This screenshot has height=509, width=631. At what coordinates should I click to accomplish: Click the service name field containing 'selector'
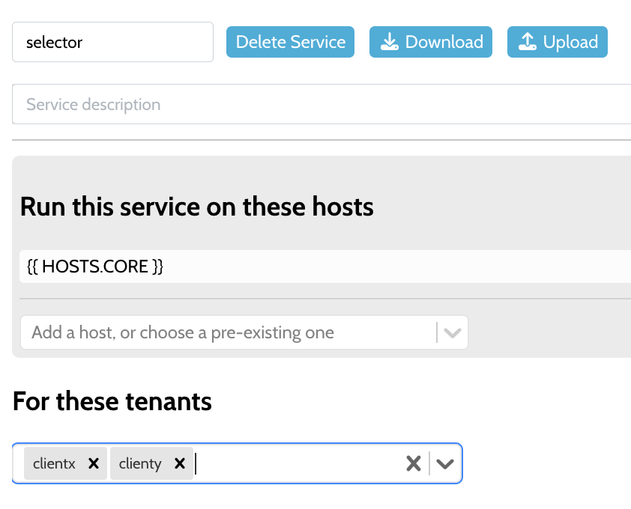(x=112, y=42)
